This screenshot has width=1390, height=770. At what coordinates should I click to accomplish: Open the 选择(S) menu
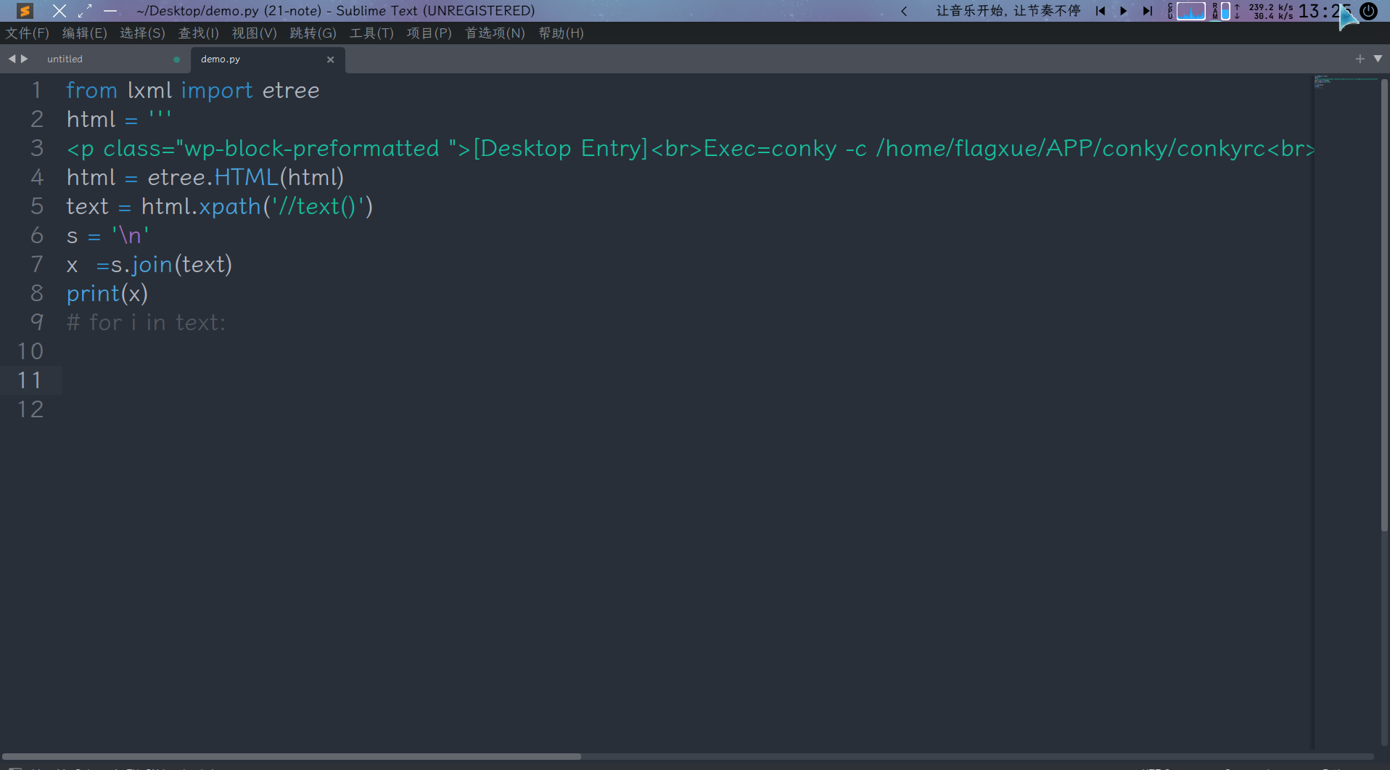142,33
